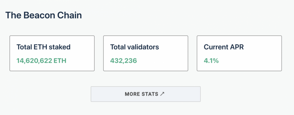This screenshot has height=115, width=294.
Task: Click the ETH unit after staked amount
Action: coord(61,61)
